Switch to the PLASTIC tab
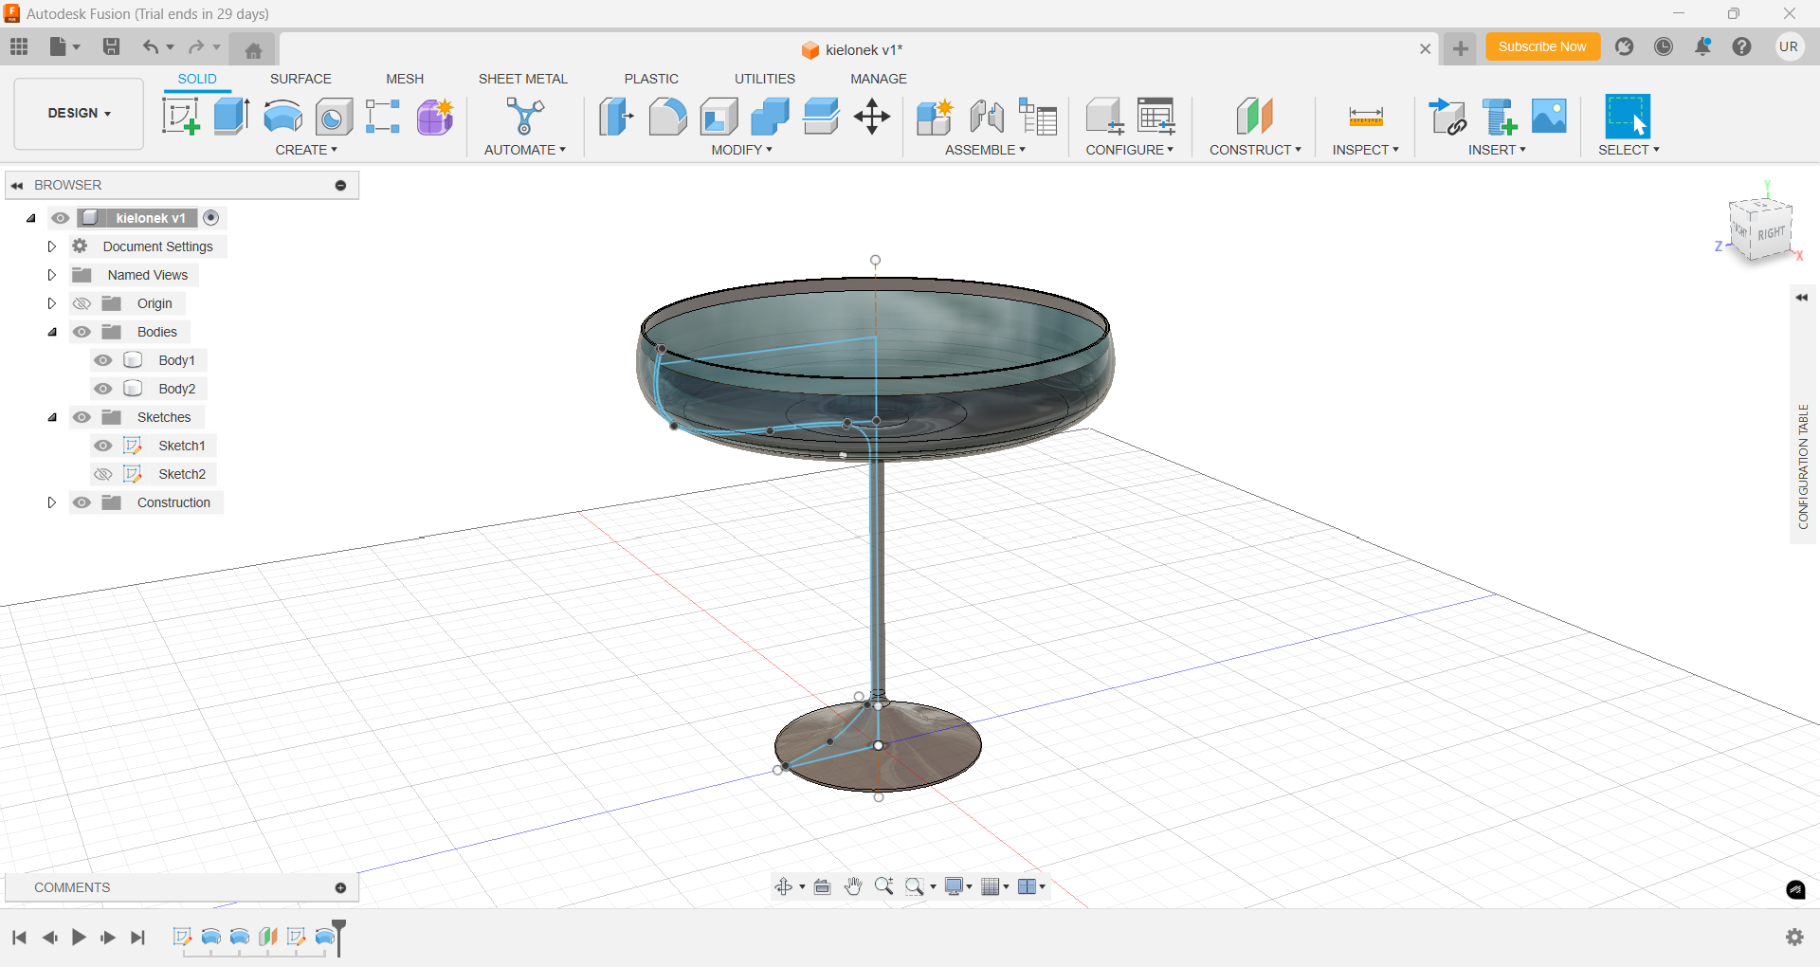Image resolution: width=1820 pixels, height=967 pixels. (651, 79)
